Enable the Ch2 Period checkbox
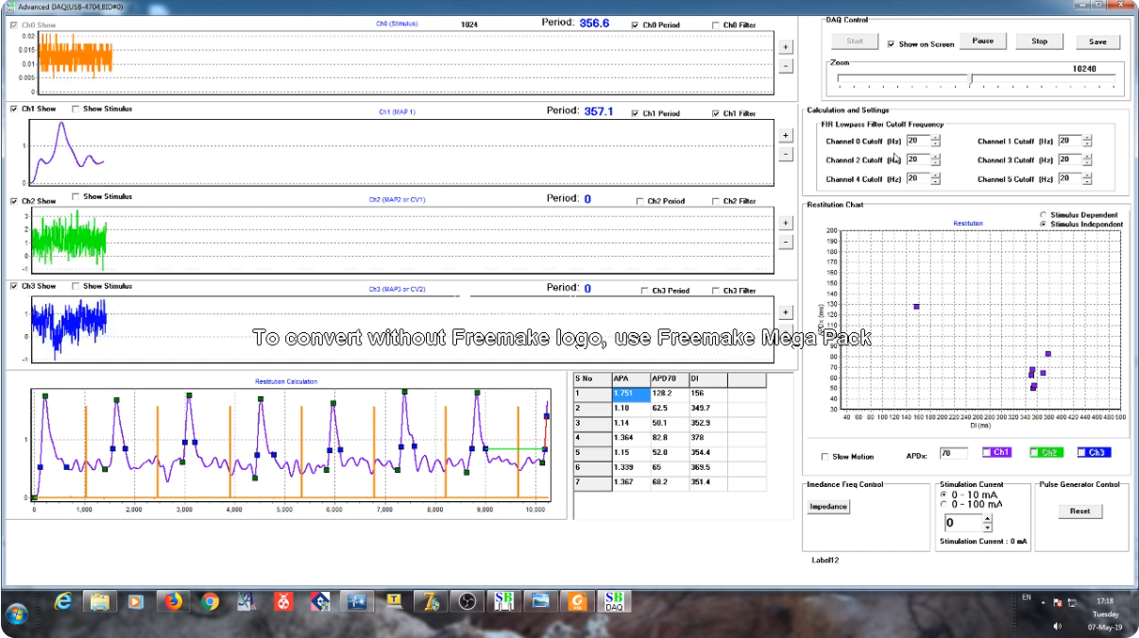The image size is (1139, 638). pos(640,201)
